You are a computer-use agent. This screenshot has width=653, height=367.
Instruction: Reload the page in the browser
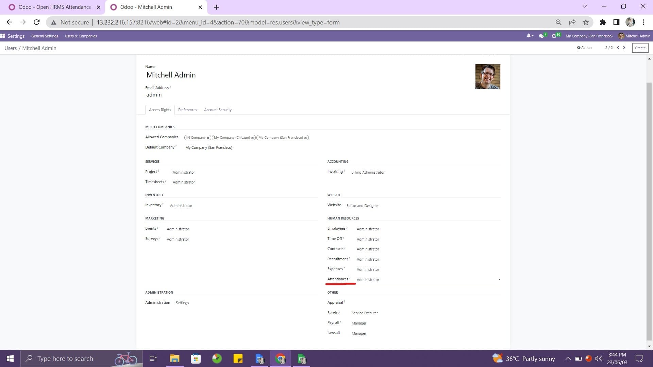(37, 22)
